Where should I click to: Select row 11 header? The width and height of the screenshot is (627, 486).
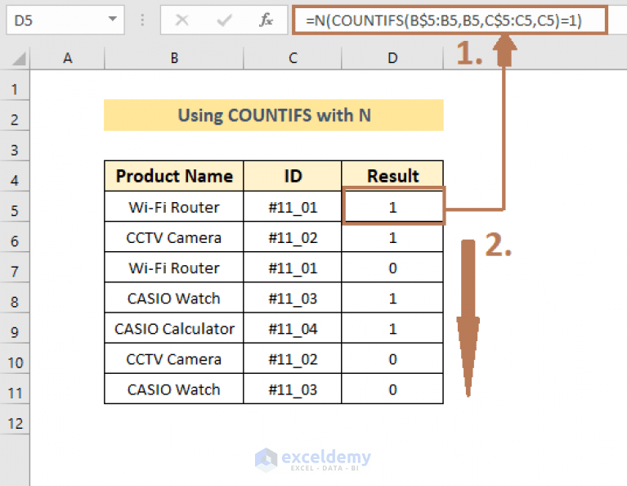[15, 389]
